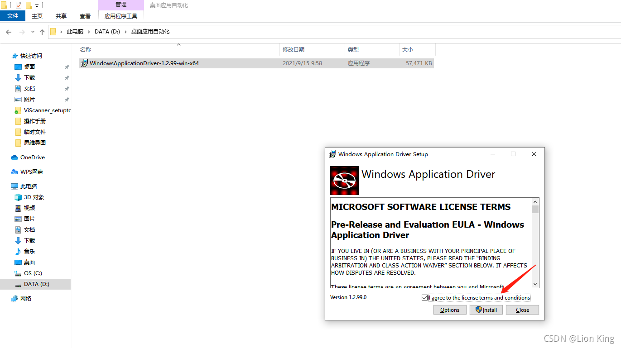Open the 主页 ribbon tab
The width and height of the screenshot is (621, 348).
37,16
